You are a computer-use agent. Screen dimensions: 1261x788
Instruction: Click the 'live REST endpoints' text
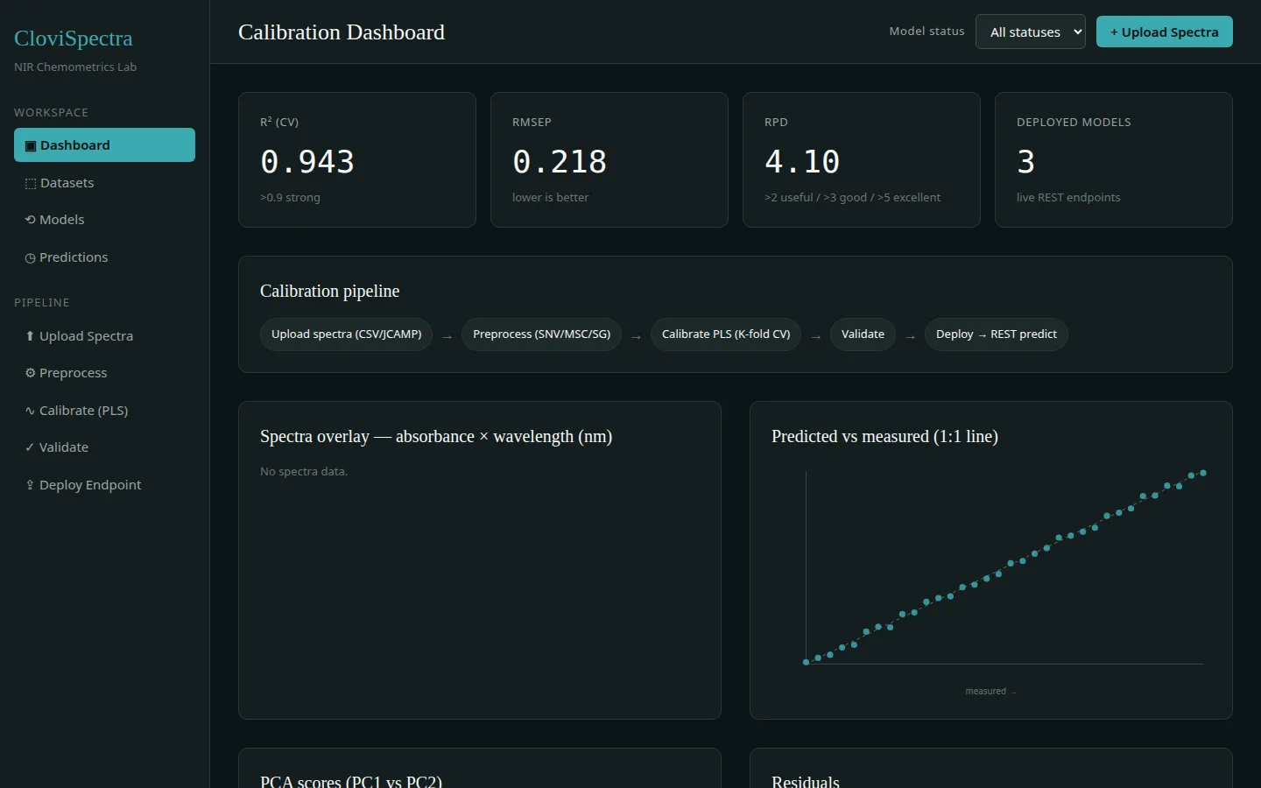coord(1068,198)
